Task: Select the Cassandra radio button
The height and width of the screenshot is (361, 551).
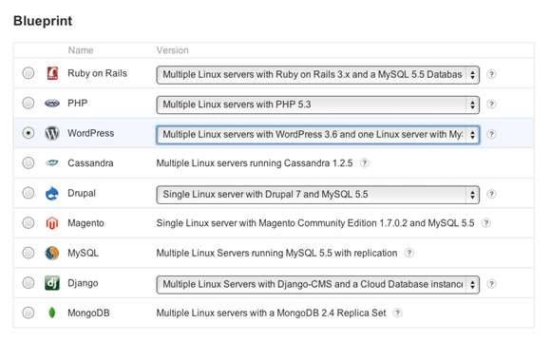Action: (x=28, y=163)
